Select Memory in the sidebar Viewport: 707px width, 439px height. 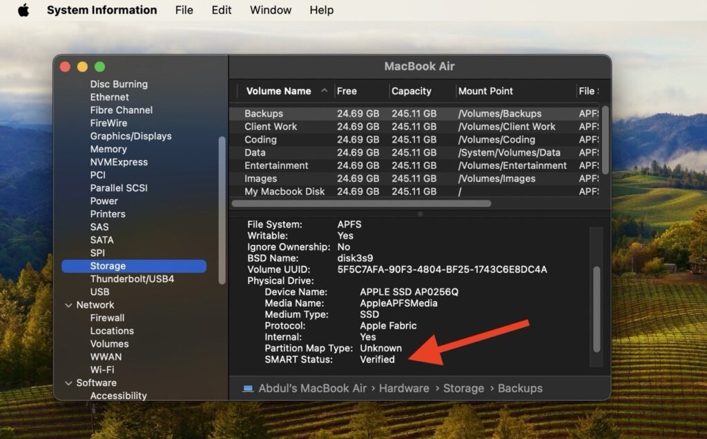(x=108, y=149)
